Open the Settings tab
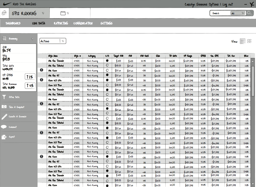 106,23
